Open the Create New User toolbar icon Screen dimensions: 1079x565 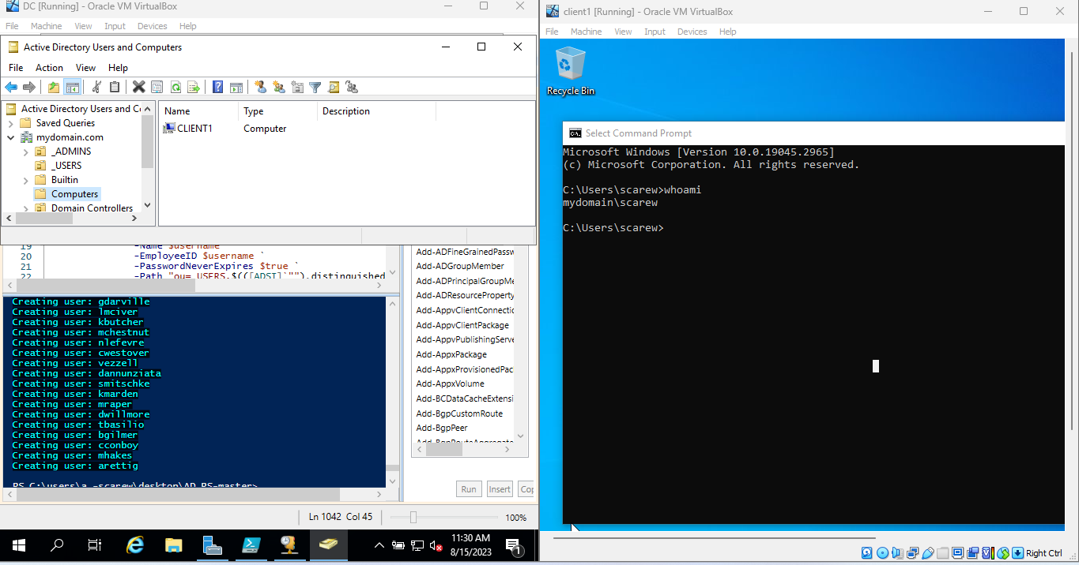[261, 87]
